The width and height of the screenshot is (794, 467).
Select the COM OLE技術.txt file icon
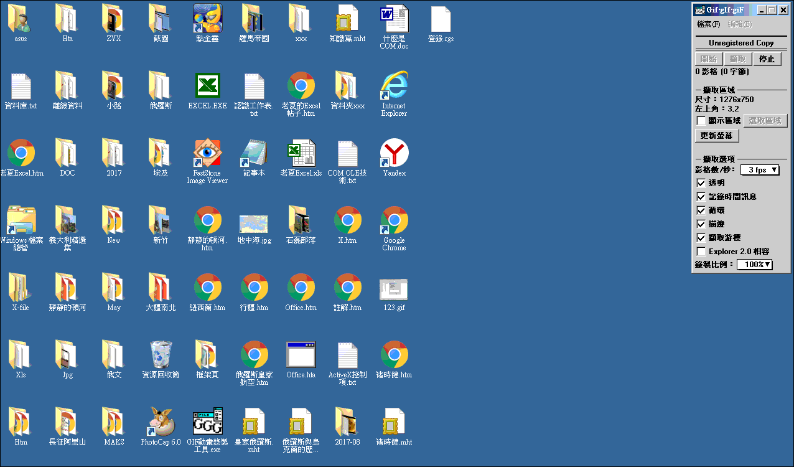point(347,153)
